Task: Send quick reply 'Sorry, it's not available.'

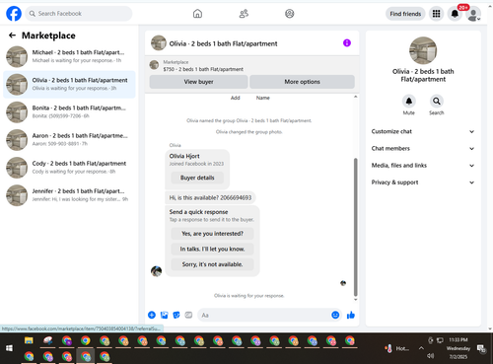Action: coord(212,264)
